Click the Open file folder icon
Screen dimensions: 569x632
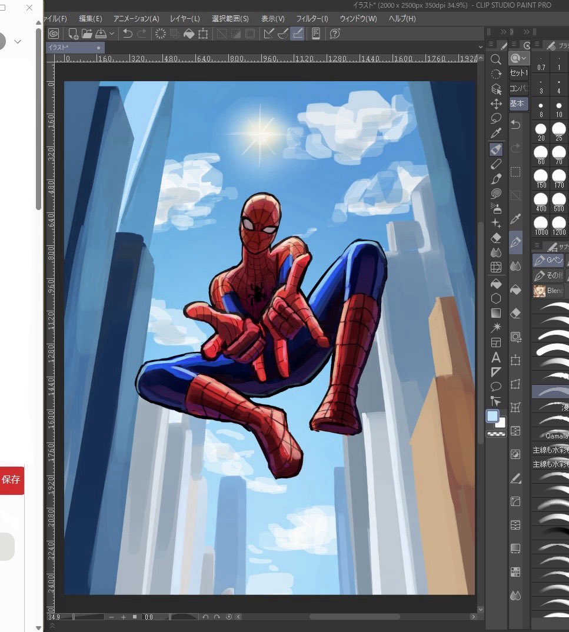pyautogui.click(x=86, y=34)
